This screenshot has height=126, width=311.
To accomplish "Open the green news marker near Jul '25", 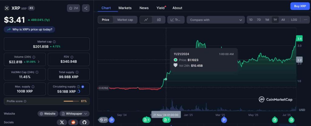I will pyautogui.click(x=291, y=120).
